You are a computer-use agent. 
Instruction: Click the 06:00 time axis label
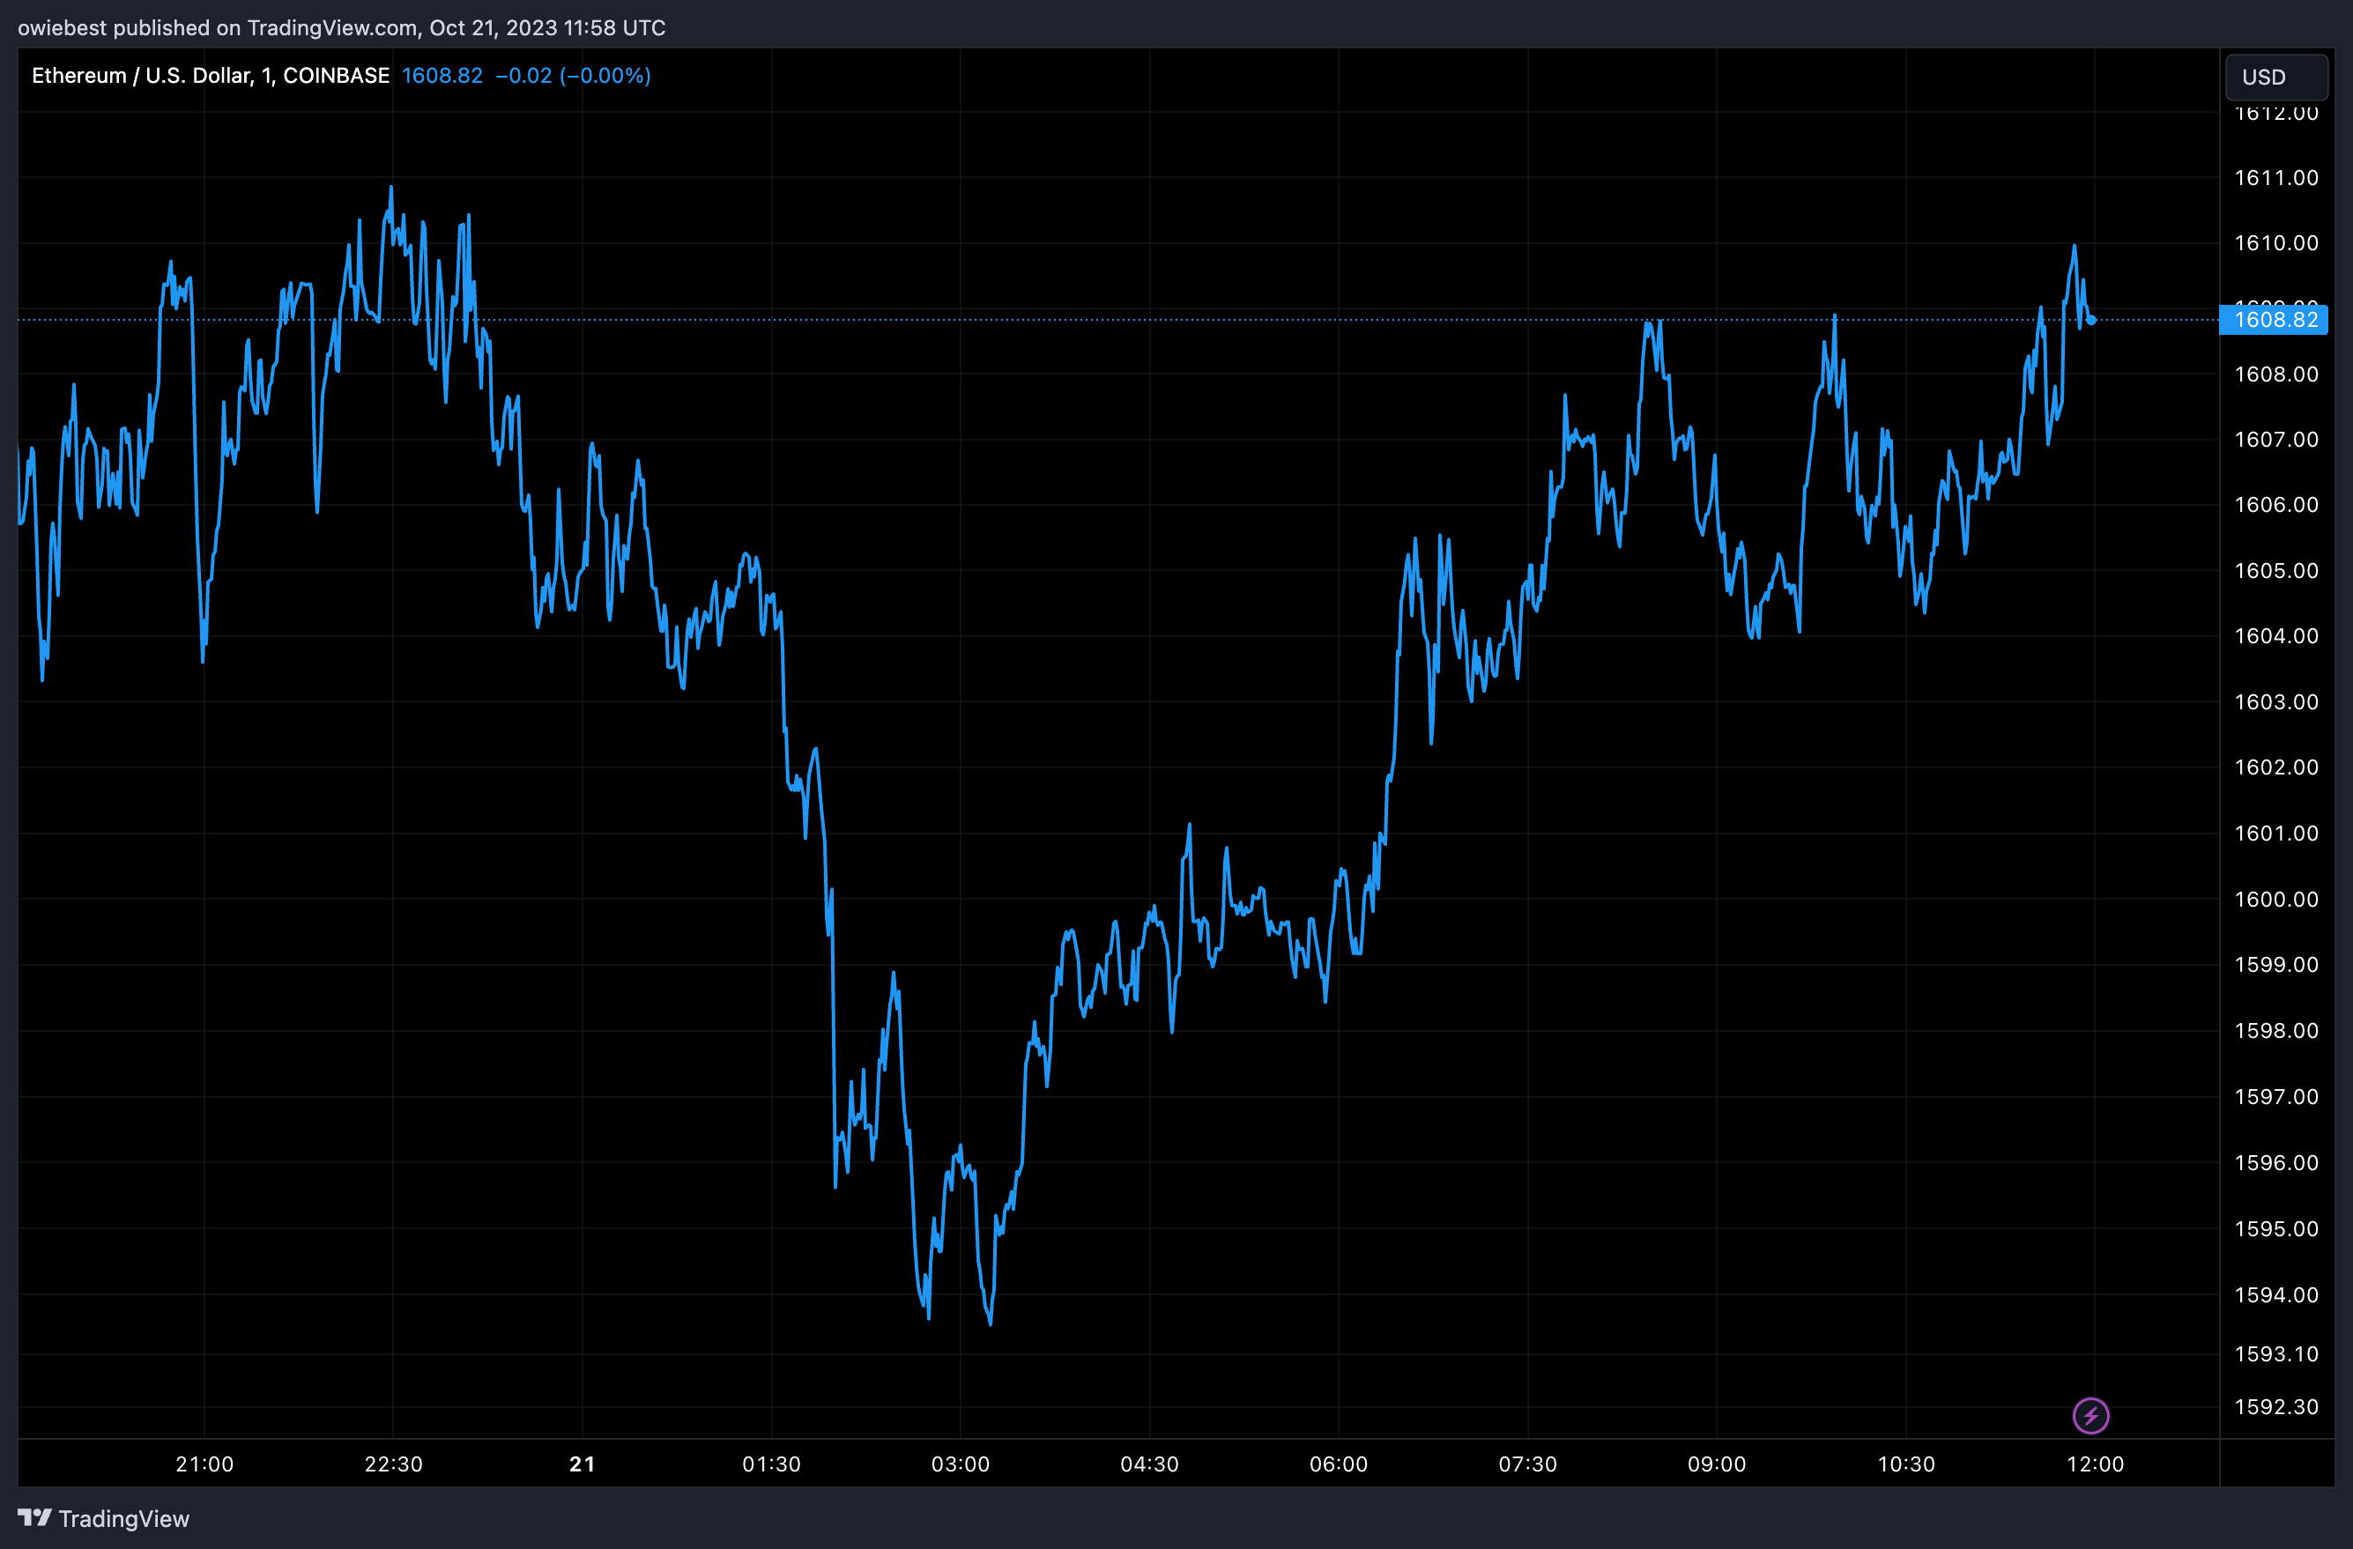[x=1339, y=1464]
